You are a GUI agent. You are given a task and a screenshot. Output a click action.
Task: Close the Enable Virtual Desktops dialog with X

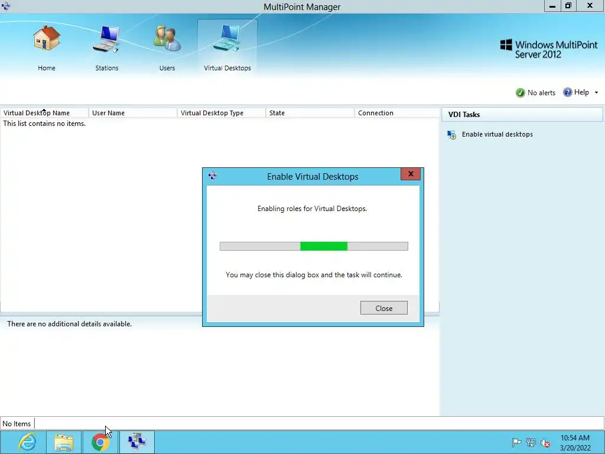point(411,174)
